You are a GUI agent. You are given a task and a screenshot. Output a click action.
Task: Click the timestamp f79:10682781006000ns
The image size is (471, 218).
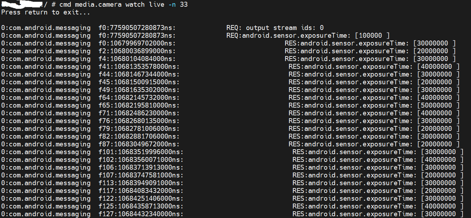pos(139,129)
